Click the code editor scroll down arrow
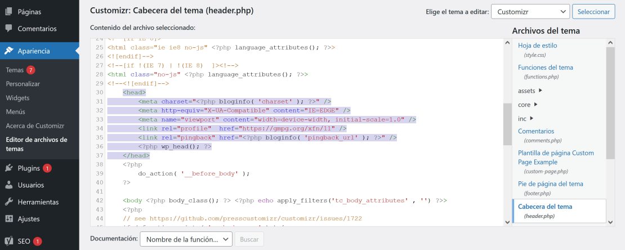The height and width of the screenshot is (250, 625). [507, 222]
